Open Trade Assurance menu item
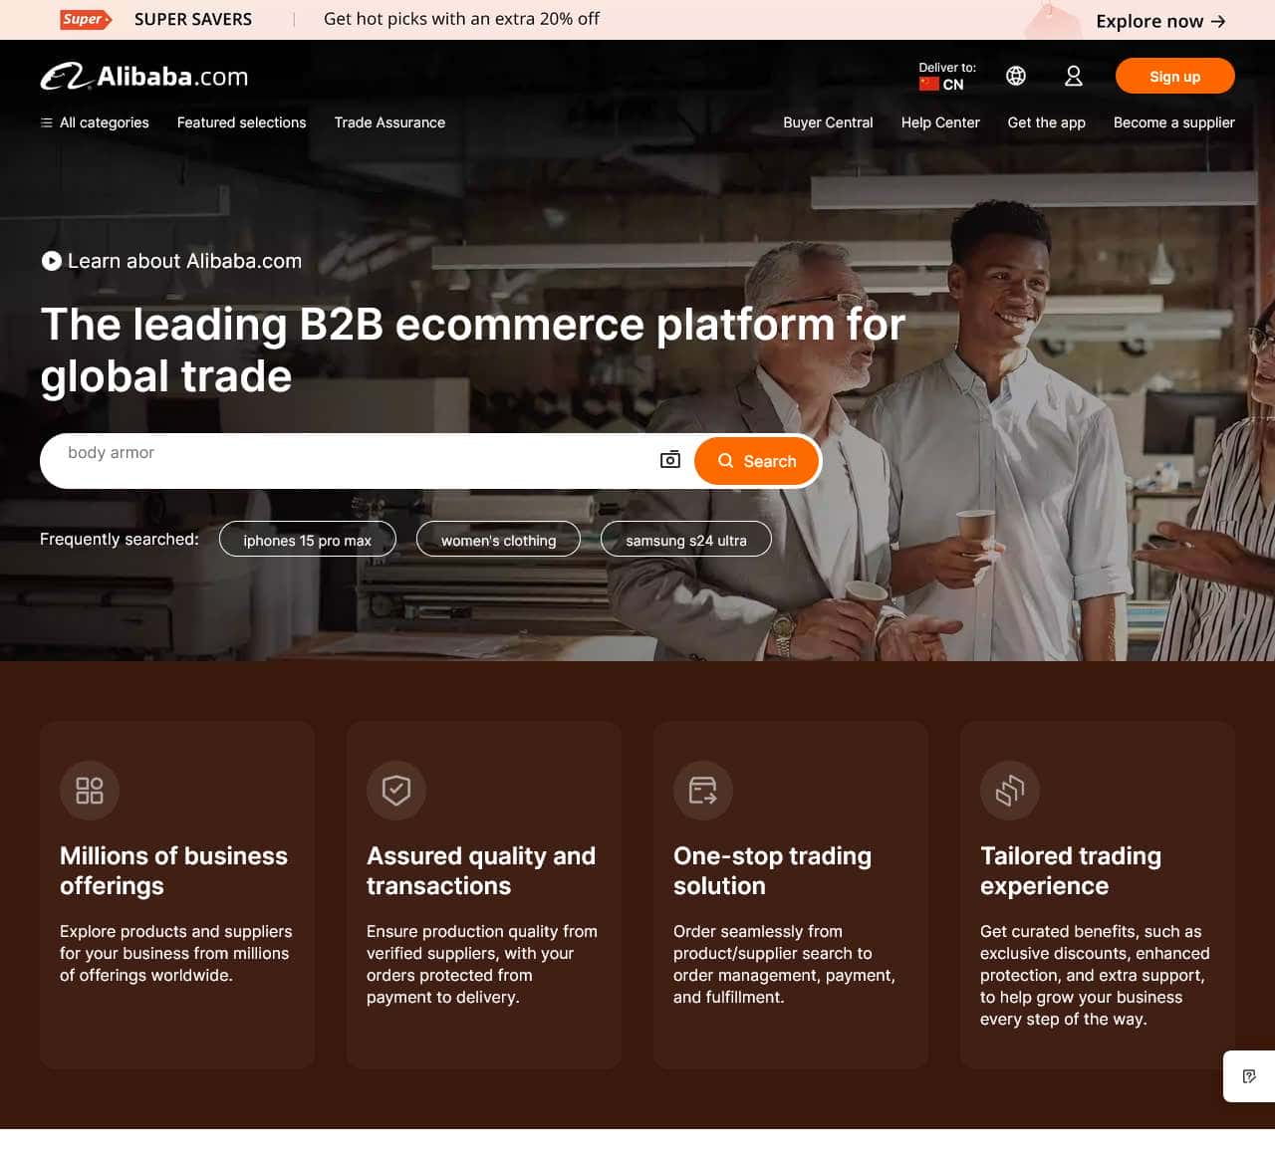 389,122
